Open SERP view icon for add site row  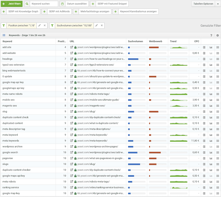(x=204, y=47)
